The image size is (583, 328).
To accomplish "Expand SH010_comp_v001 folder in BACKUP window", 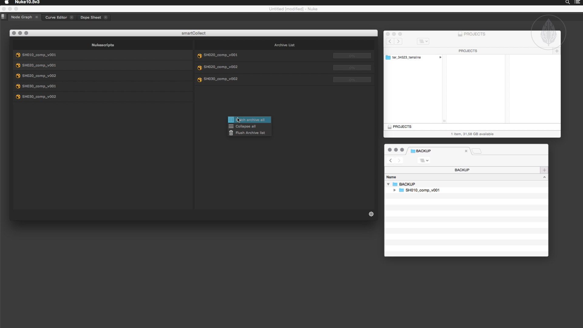I will [x=394, y=190].
